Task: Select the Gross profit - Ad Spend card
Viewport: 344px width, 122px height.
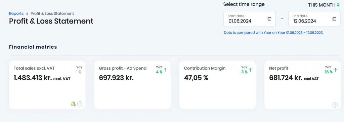Action: coord(132,85)
